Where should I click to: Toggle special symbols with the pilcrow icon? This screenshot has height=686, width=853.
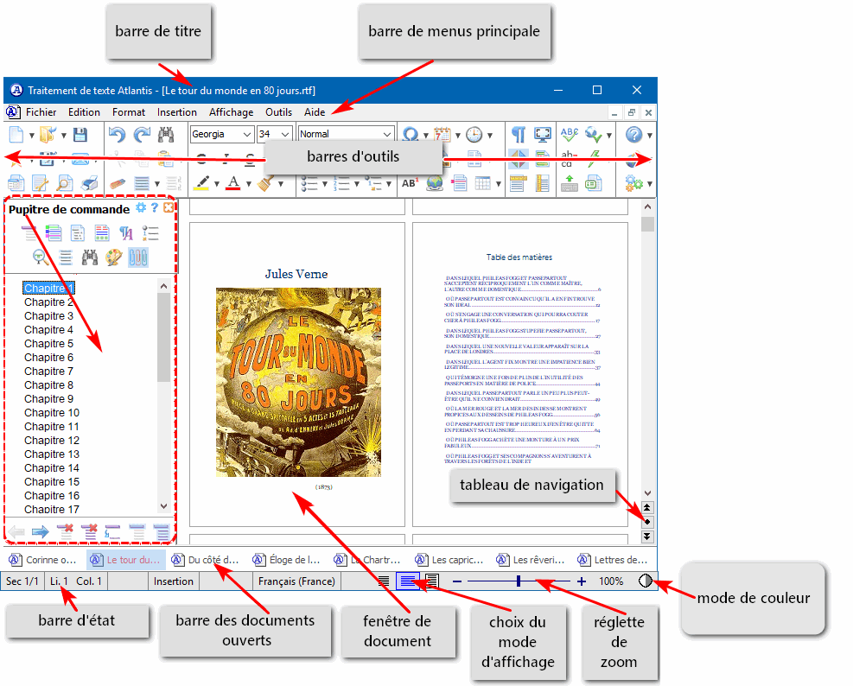click(519, 135)
